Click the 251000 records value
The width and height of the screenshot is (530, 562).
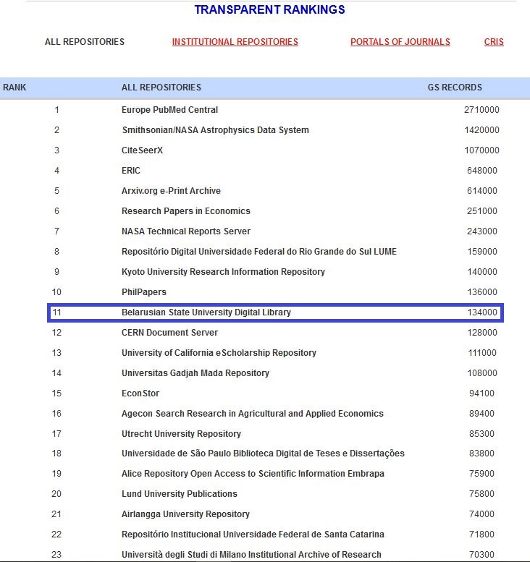(482, 211)
